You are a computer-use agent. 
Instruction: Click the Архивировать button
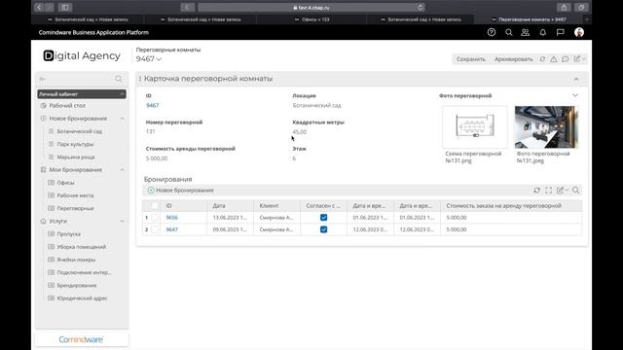pos(513,59)
